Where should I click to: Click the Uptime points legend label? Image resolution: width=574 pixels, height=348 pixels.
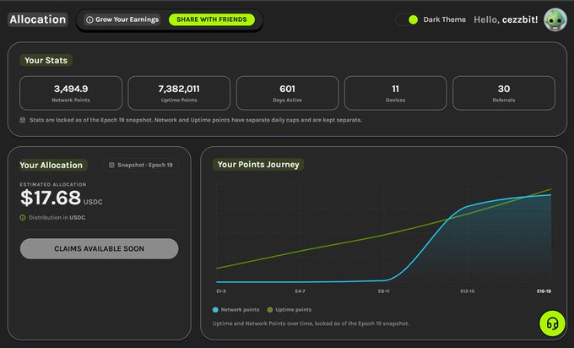click(293, 310)
